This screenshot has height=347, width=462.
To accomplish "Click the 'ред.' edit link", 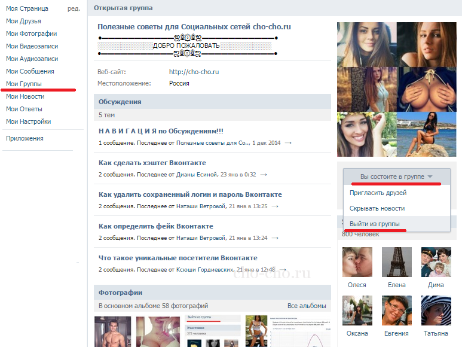I will coord(74,9).
